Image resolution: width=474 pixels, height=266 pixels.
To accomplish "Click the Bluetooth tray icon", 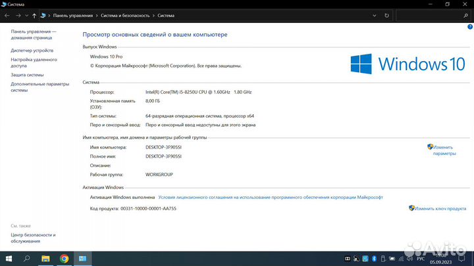I will (374, 259).
